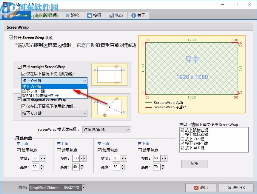This screenshot has height=194, width=257.
Task: Open the 语言 Simplified Chinese dropdown
Action: (x=57, y=188)
